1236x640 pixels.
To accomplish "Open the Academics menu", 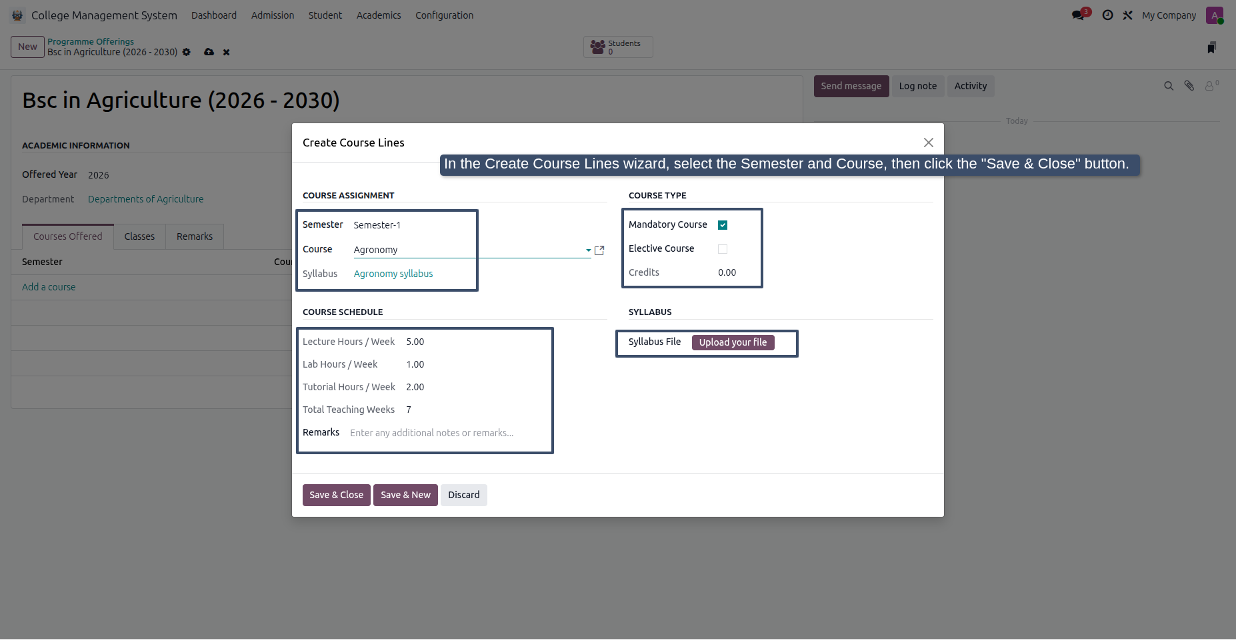I will (x=379, y=15).
